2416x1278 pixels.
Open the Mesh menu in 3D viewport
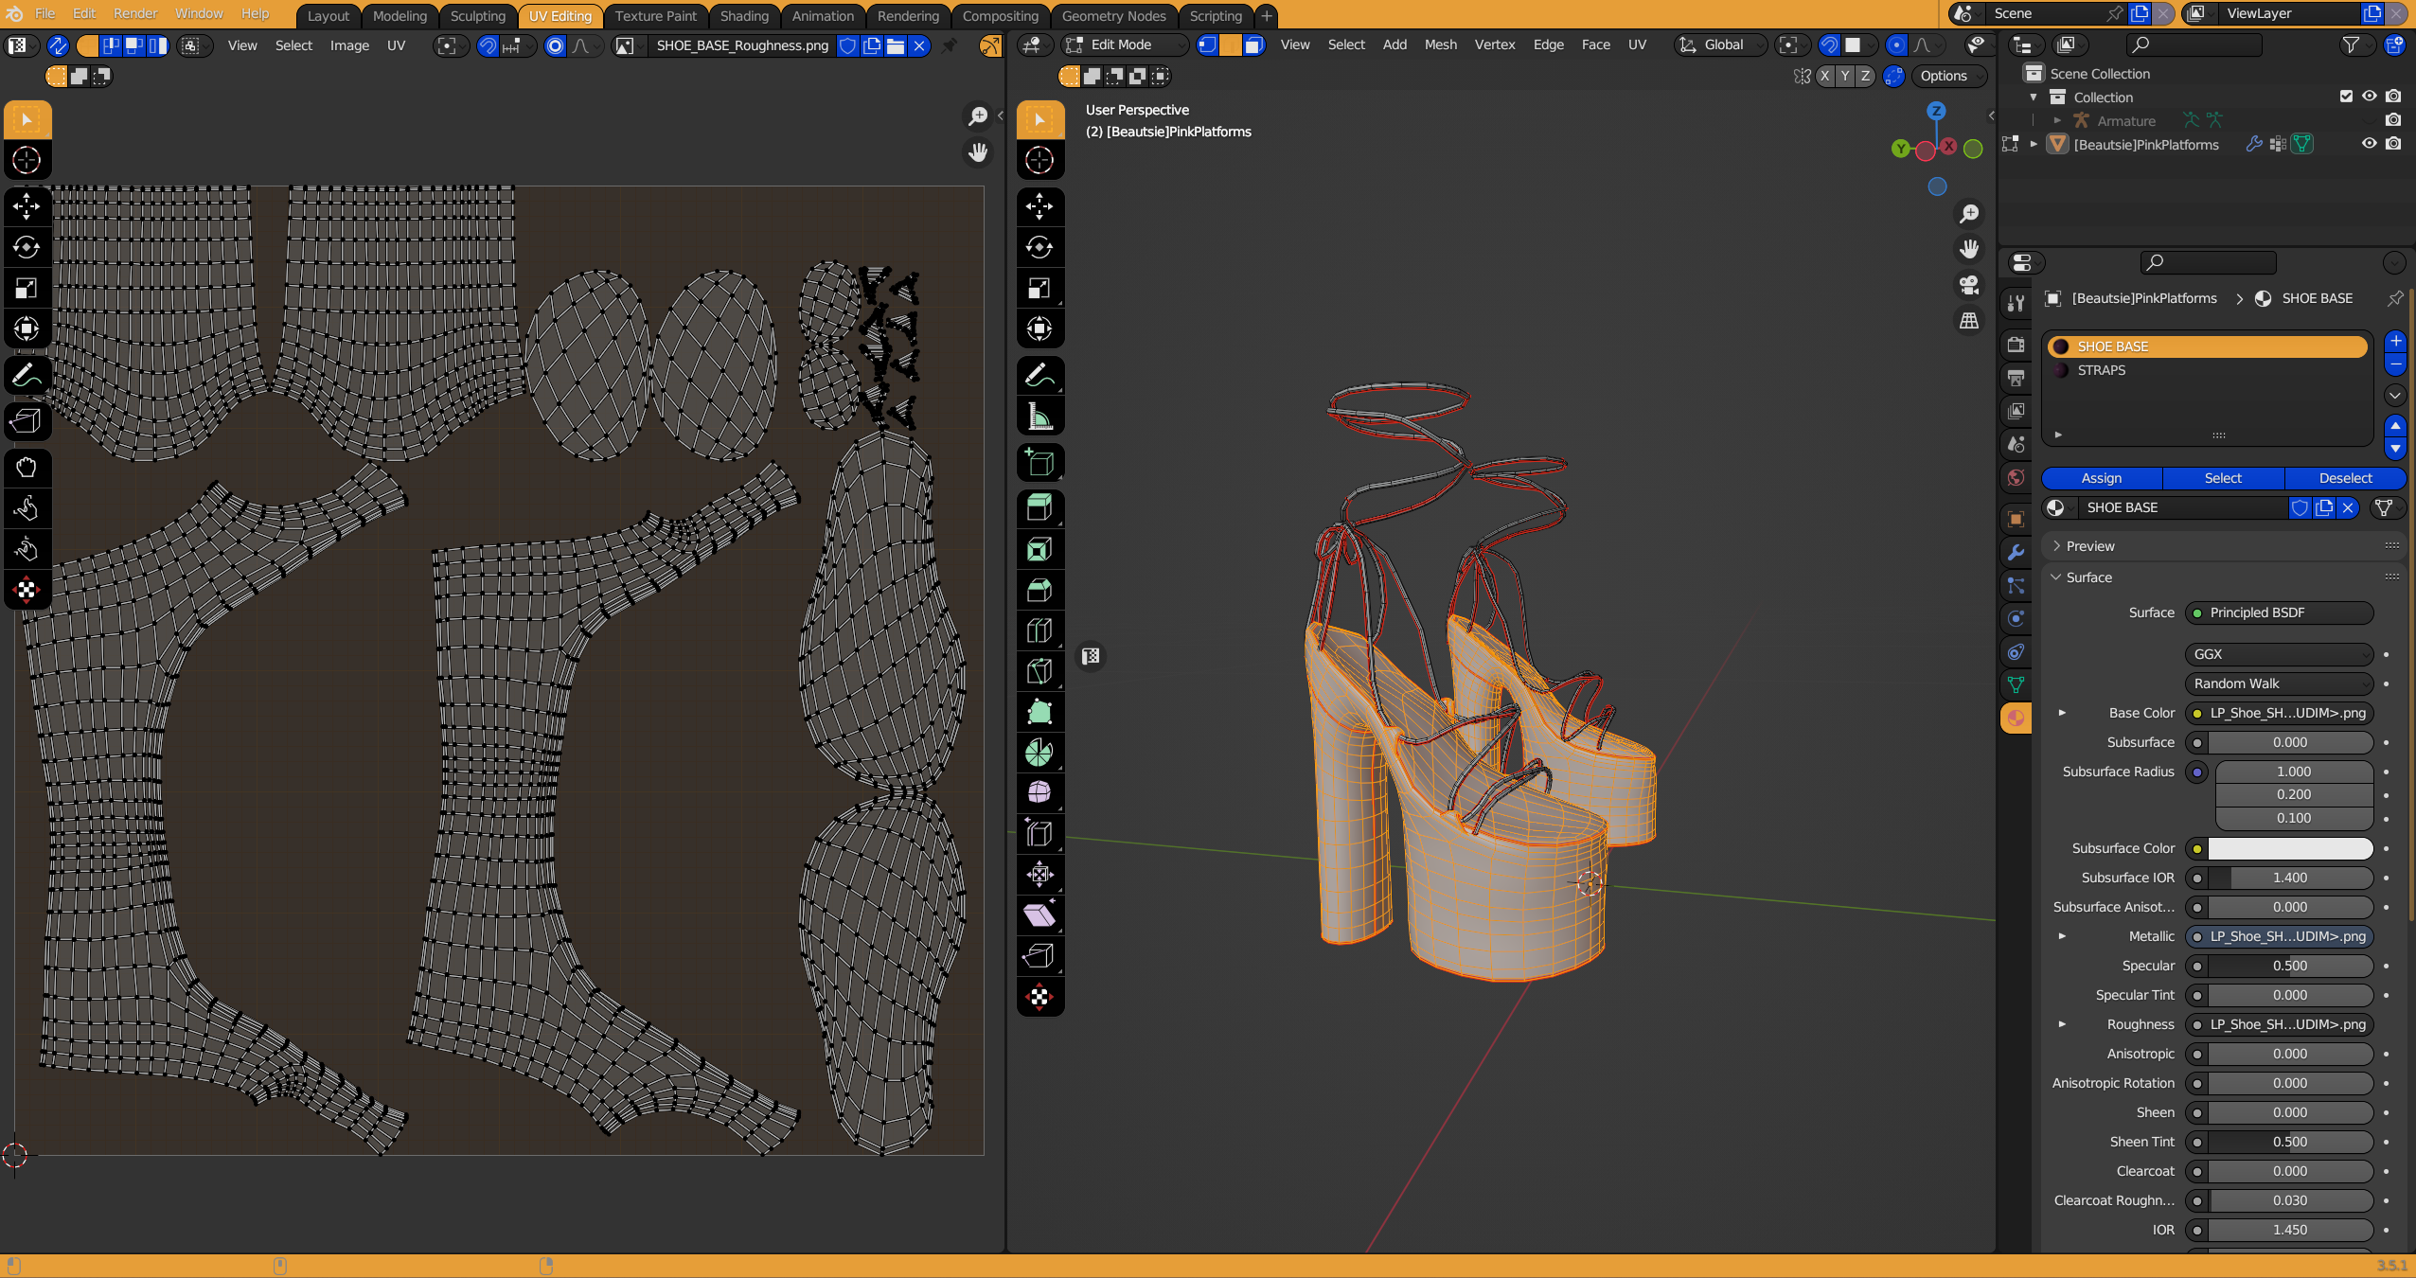tap(1440, 44)
